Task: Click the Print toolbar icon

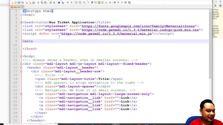Action: 33,2
